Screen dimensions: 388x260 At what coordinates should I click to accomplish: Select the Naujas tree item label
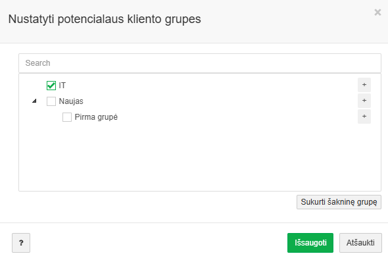pos(71,101)
